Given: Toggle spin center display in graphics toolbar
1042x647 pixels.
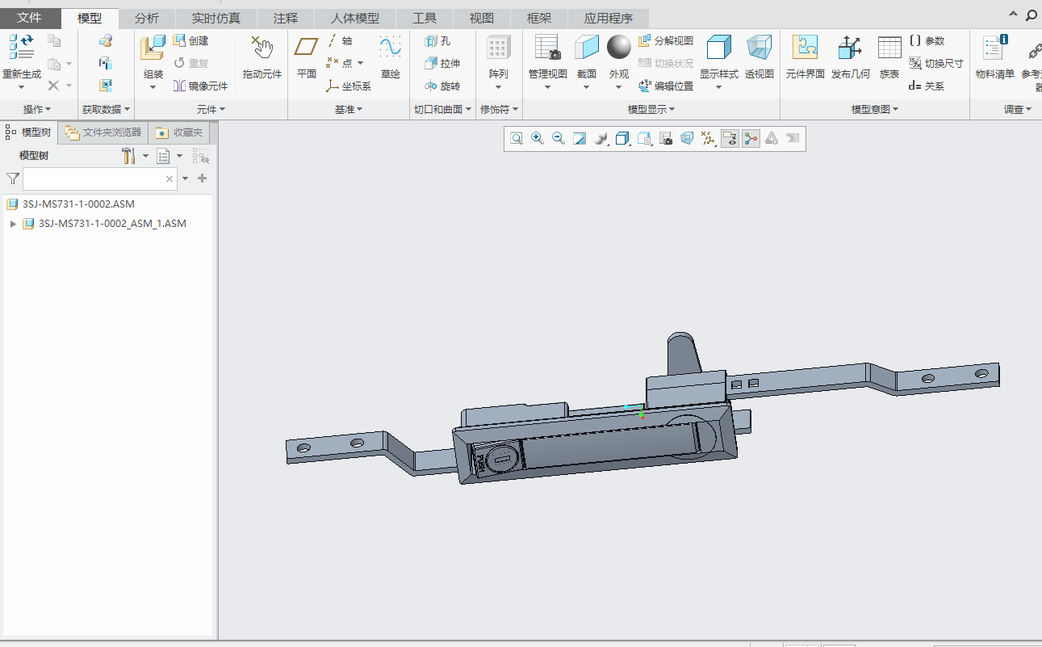Looking at the screenshot, I should (751, 139).
